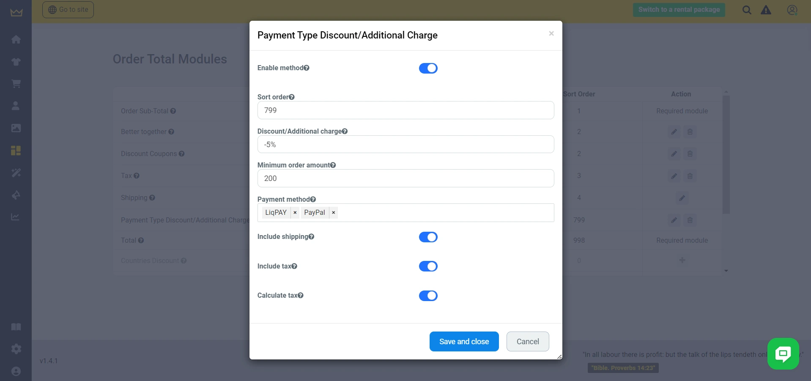The image size is (811, 381).
Task: Click the warning triangle icon in top bar
Action: 766,10
